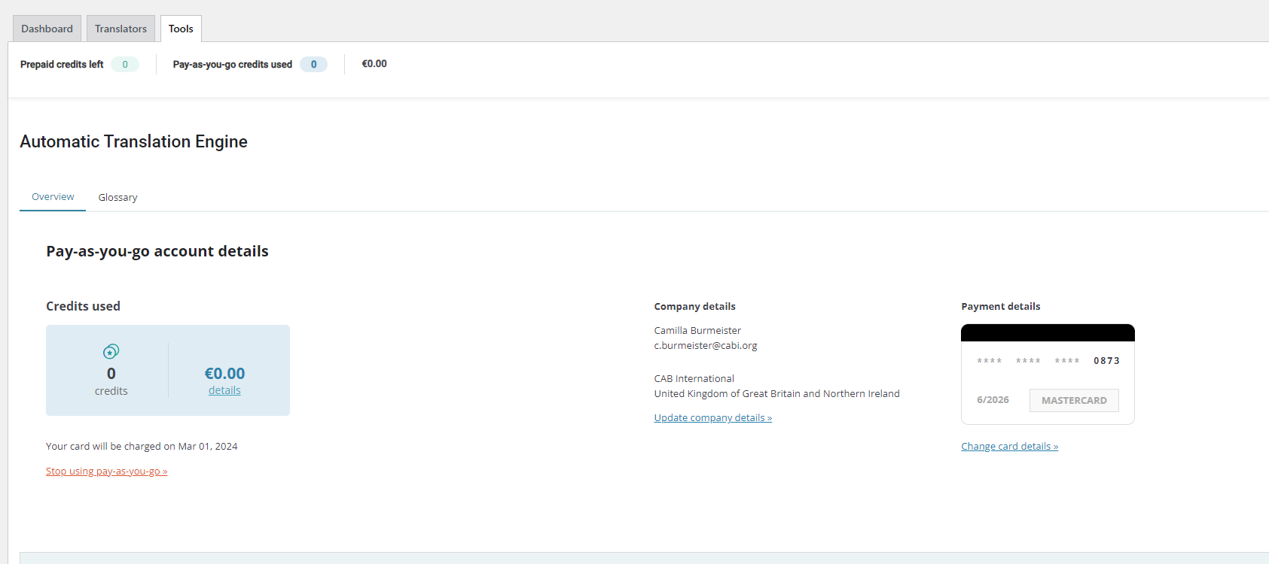Click the prepaid credits left counter badge
This screenshot has height=564, width=1269.
(x=125, y=65)
